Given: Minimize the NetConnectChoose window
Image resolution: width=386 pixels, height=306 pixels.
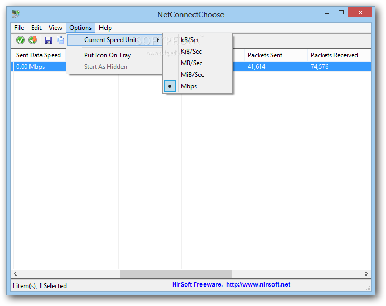Looking at the screenshot, I should tap(327, 13).
